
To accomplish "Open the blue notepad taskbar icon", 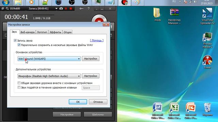I will click(111, 2).
